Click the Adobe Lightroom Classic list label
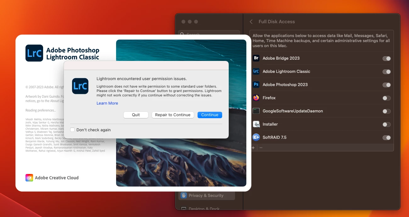Image resolution: width=409 pixels, height=217 pixels. pyautogui.click(x=286, y=71)
